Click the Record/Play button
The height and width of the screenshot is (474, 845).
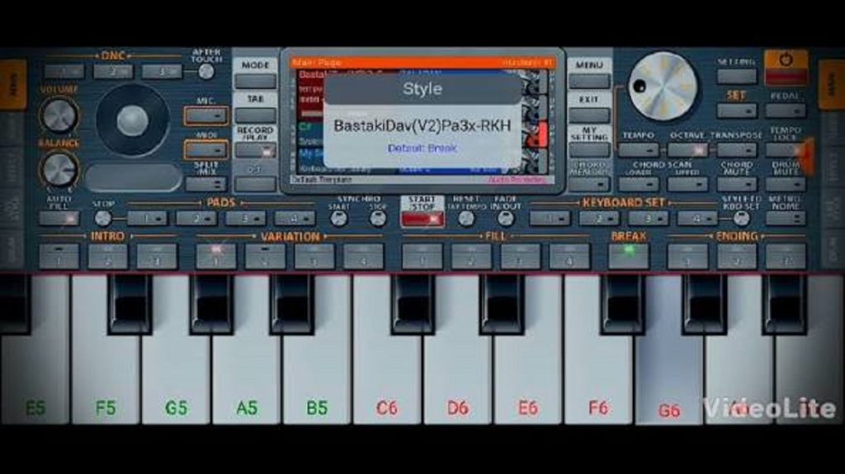256,151
